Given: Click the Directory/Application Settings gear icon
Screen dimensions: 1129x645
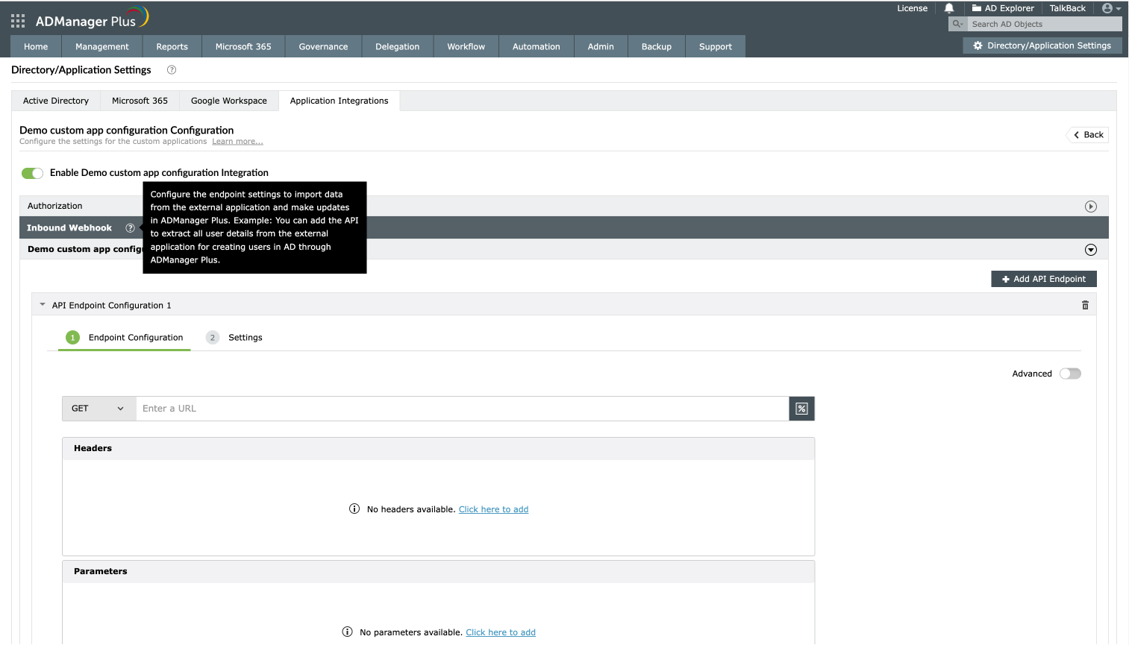Looking at the screenshot, I should tap(977, 45).
